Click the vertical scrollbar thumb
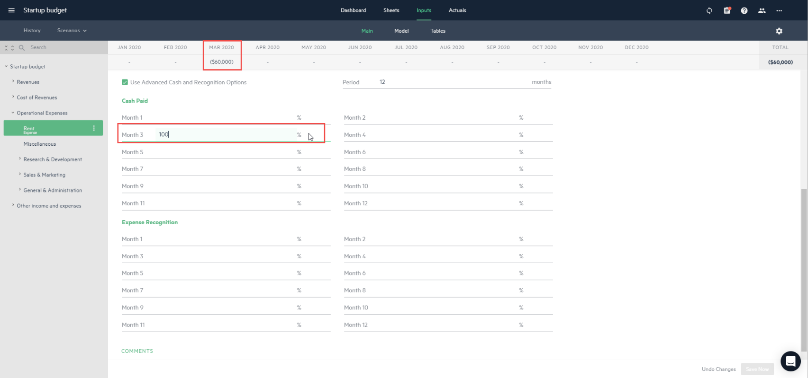Screen dimensions: 808x378 (803, 270)
